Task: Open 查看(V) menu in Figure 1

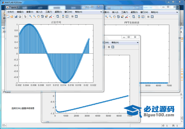Action: tap(30, 12)
